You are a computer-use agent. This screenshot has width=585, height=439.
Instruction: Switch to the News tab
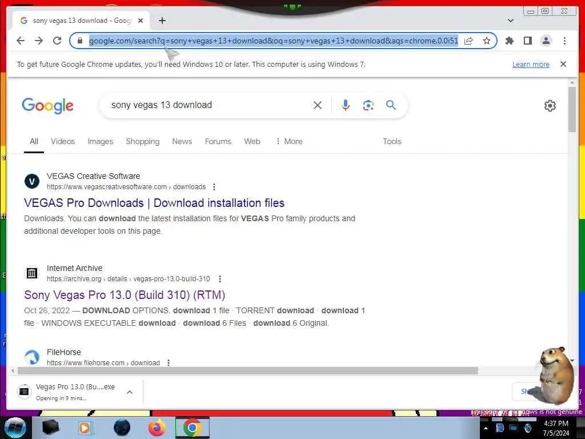(x=182, y=142)
